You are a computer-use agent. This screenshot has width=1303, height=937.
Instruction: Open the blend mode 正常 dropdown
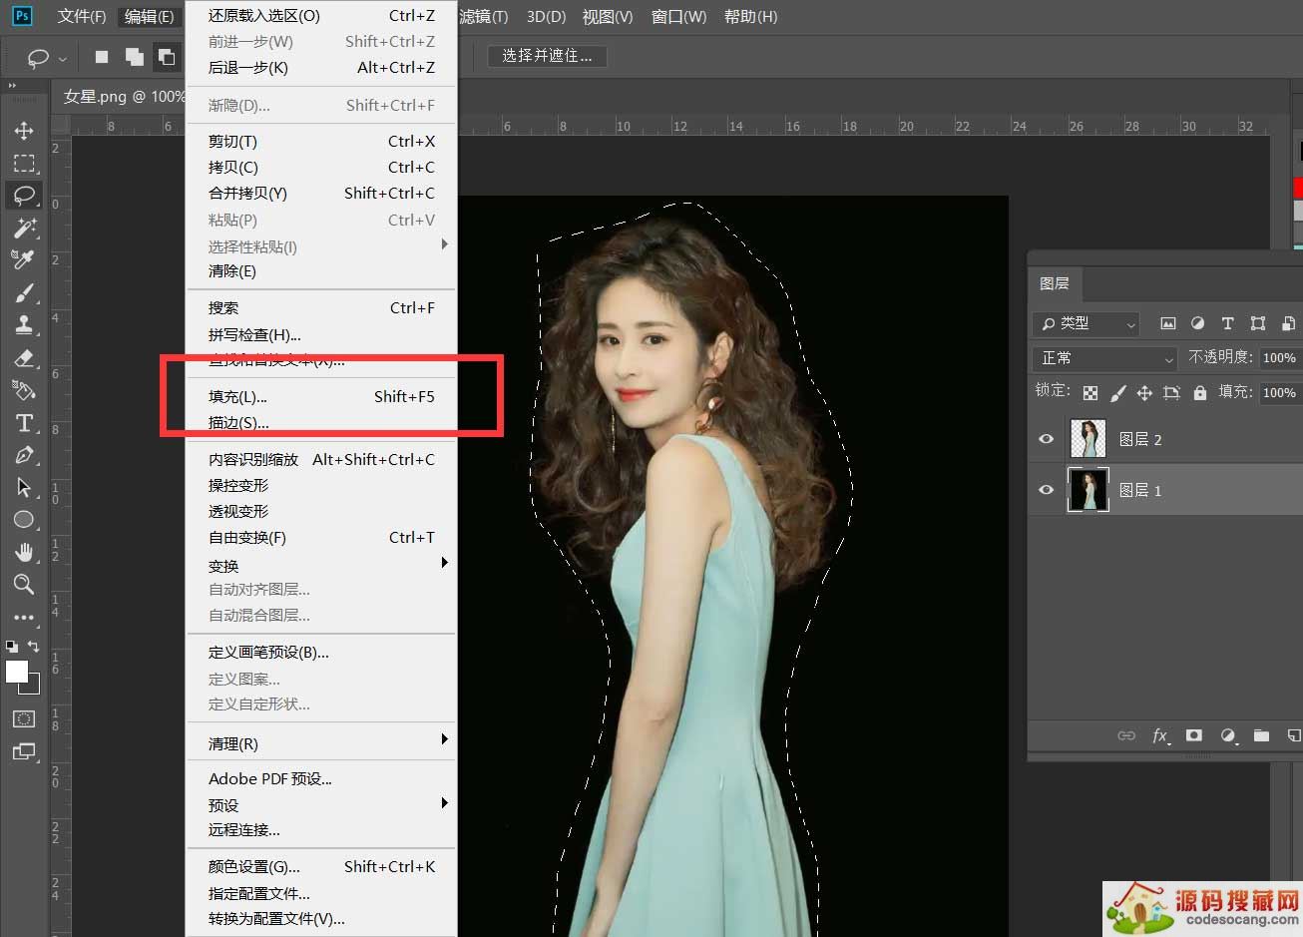click(x=1106, y=357)
